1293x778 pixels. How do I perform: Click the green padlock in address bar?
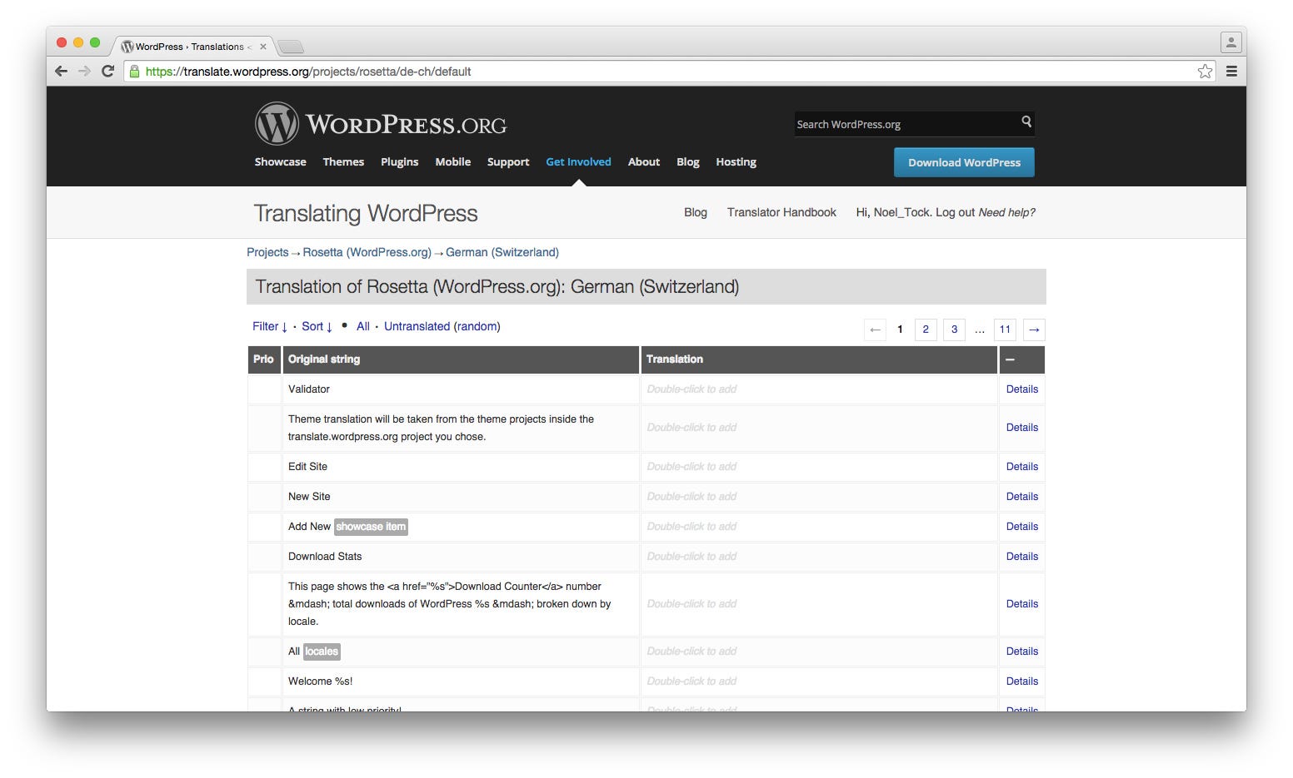[135, 72]
